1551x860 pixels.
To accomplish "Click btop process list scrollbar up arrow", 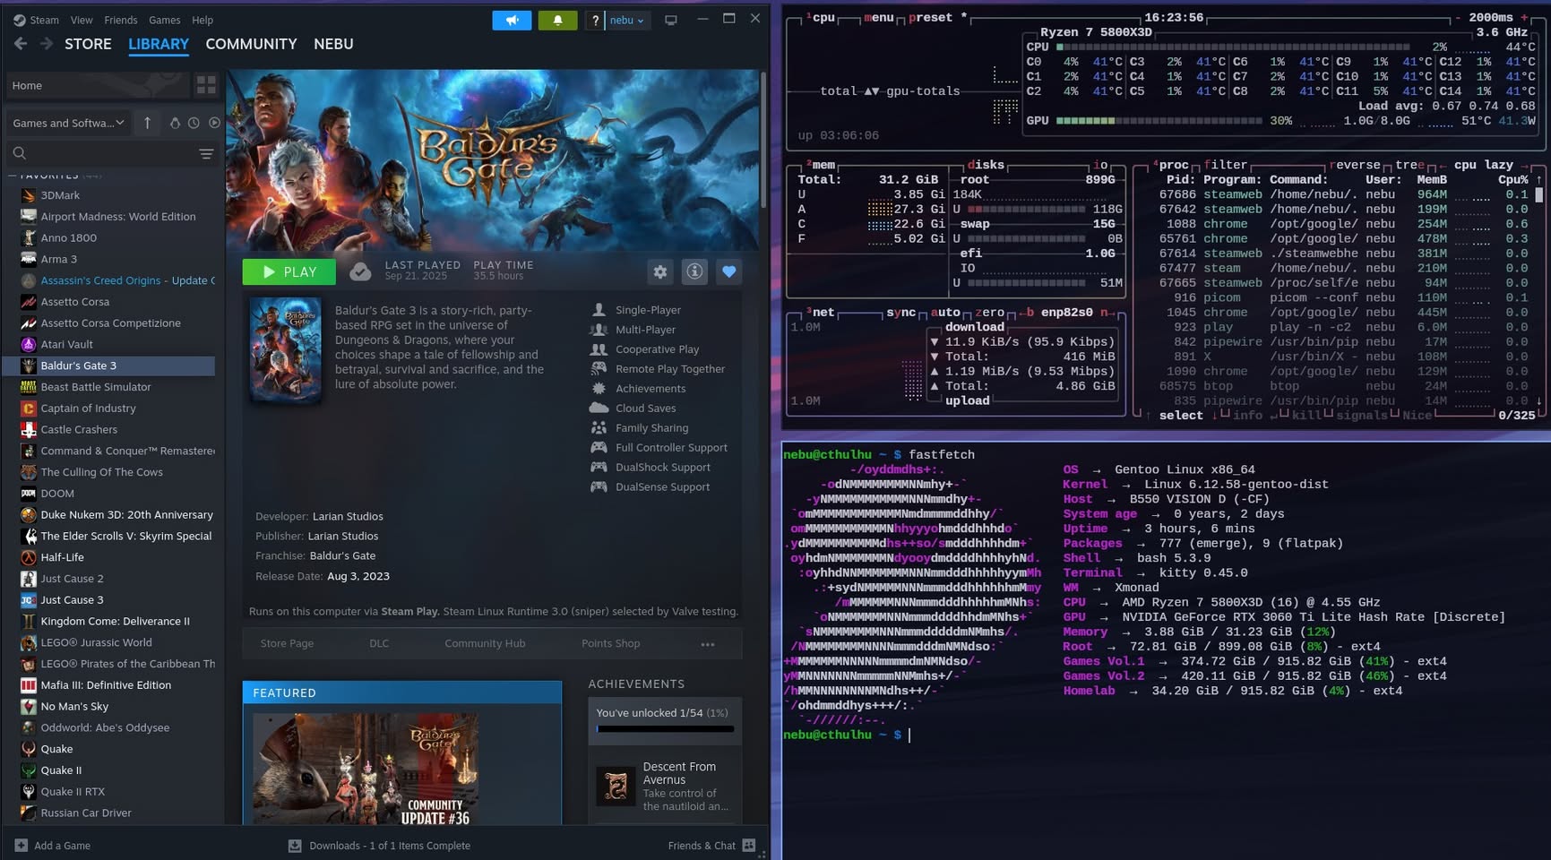I will pyautogui.click(x=1539, y=179).
